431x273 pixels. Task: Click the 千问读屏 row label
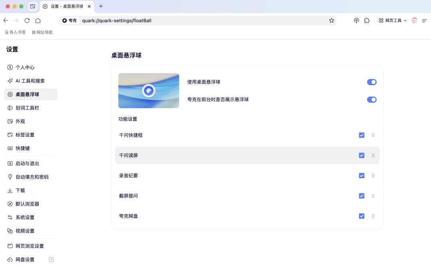click(129, 156)
